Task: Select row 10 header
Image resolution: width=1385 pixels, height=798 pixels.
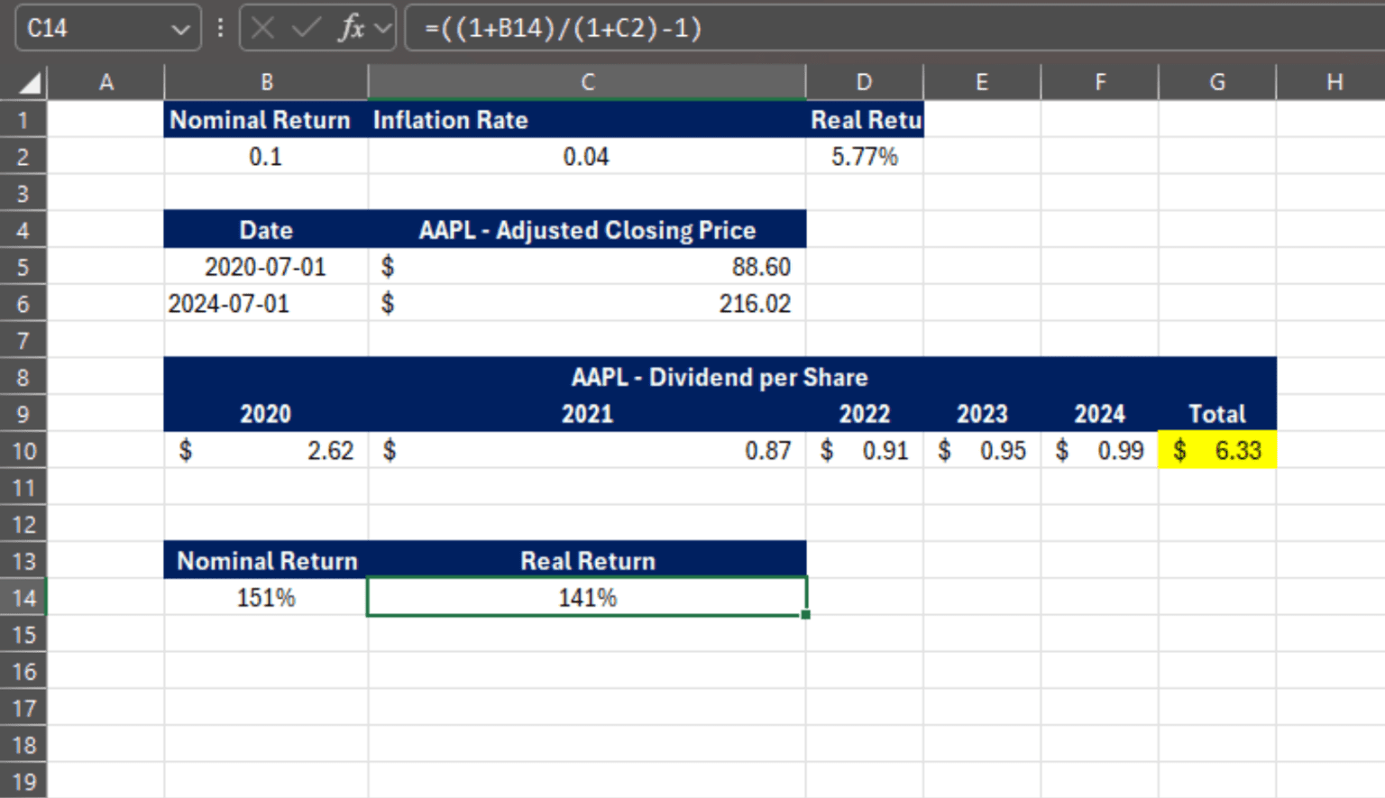Action: pos(23,450)
